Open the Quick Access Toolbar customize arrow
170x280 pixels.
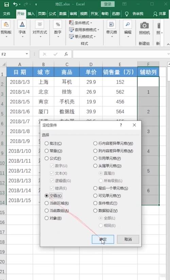point(36,4)
